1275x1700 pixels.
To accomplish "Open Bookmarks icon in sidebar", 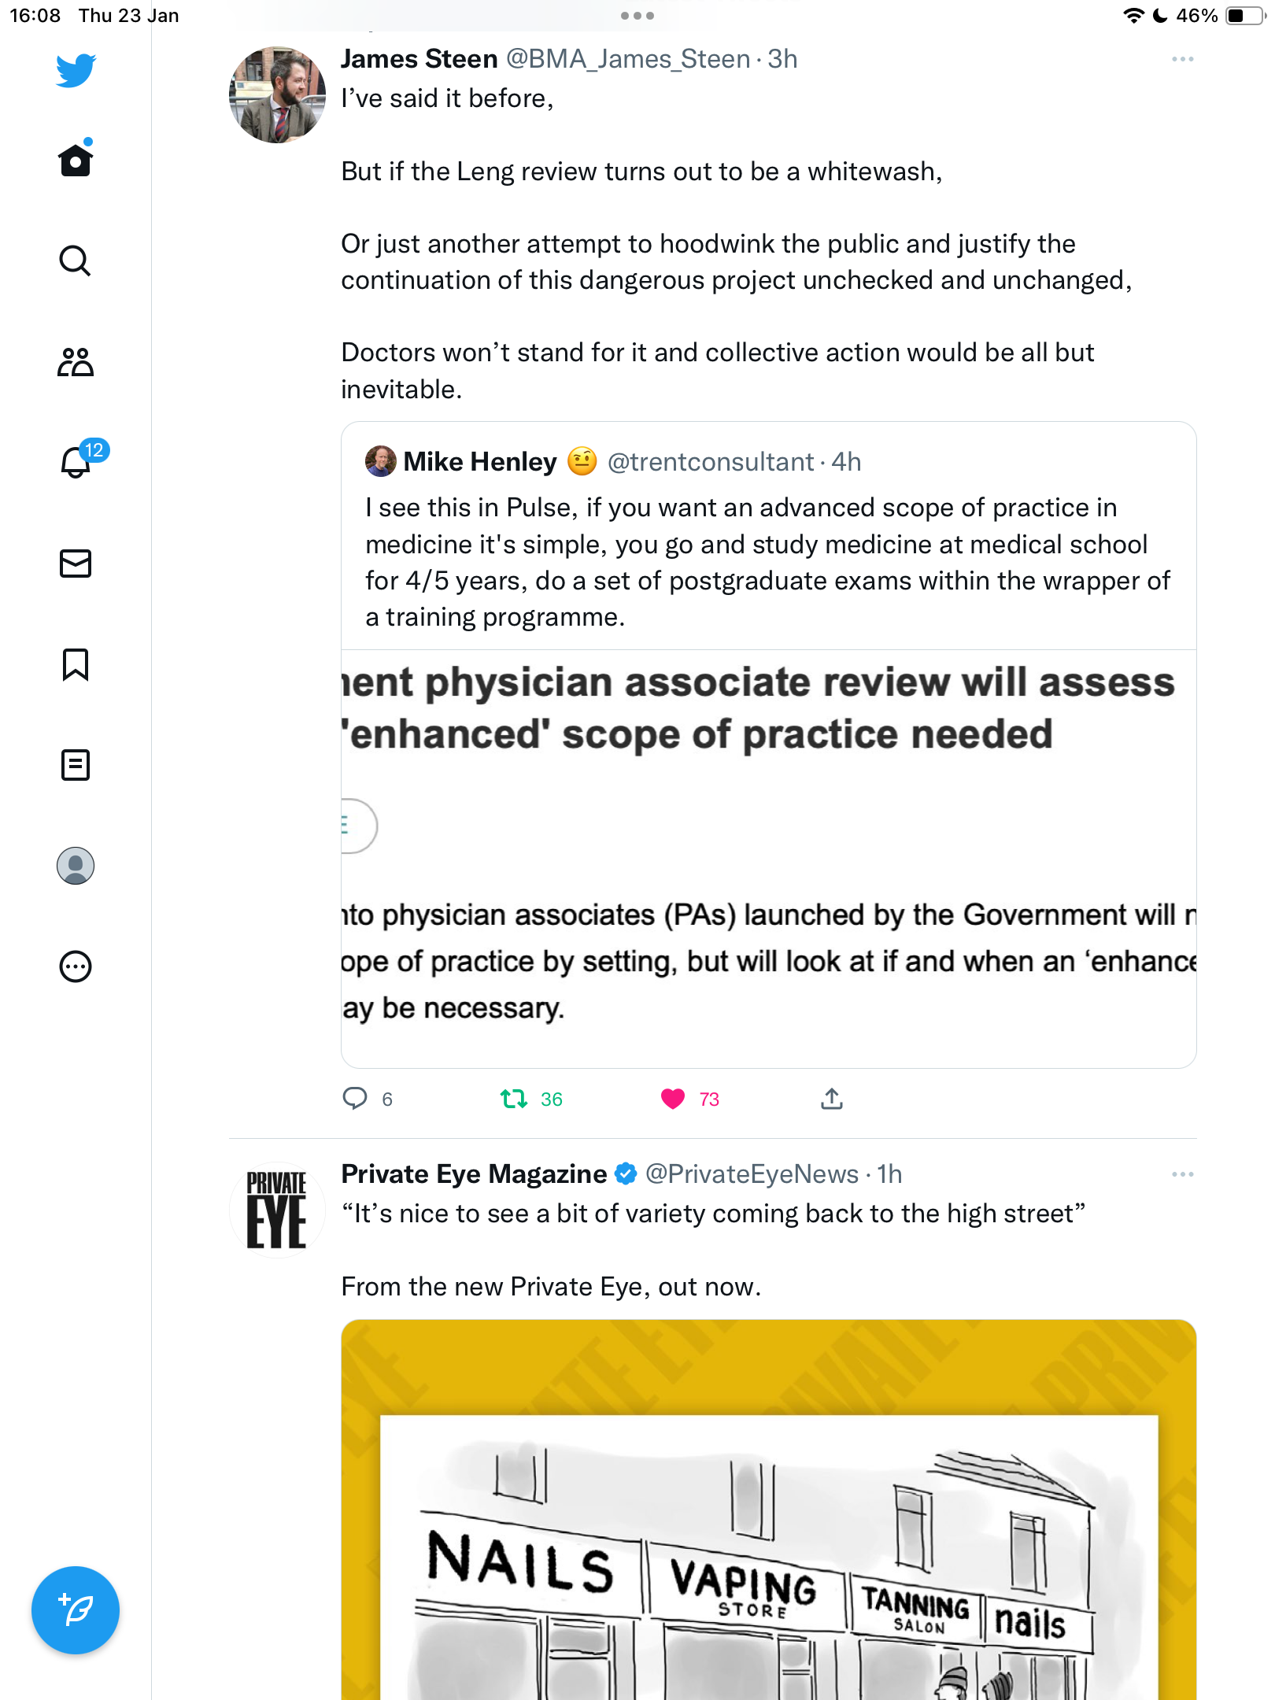I will (x=76, y=664).
